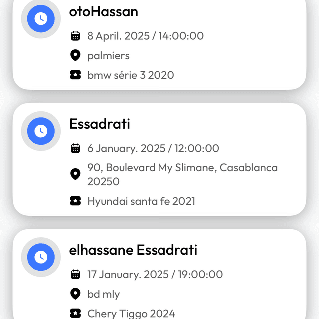This screenshot has width=319, height=319.
Task: Open the otoHassan appointment title
Action: tap(104, 12)
